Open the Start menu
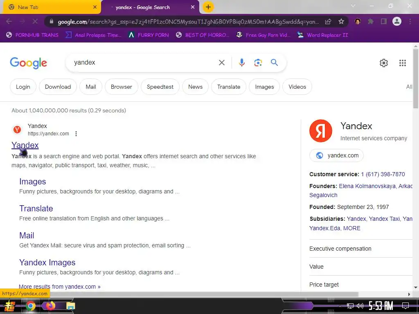This screenshot has width=419, height=314. click(10, 306)
